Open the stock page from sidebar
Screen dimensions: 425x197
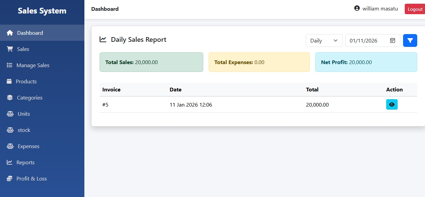click(x=24, y=130)
